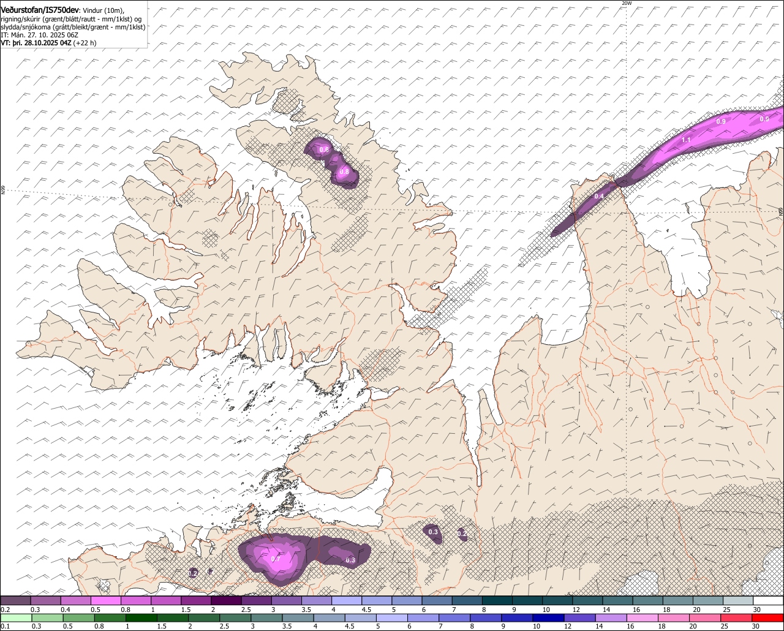The image size is (784, 631).
Task: Click the near-white final swatch of the purple scale
Action: 769,600
